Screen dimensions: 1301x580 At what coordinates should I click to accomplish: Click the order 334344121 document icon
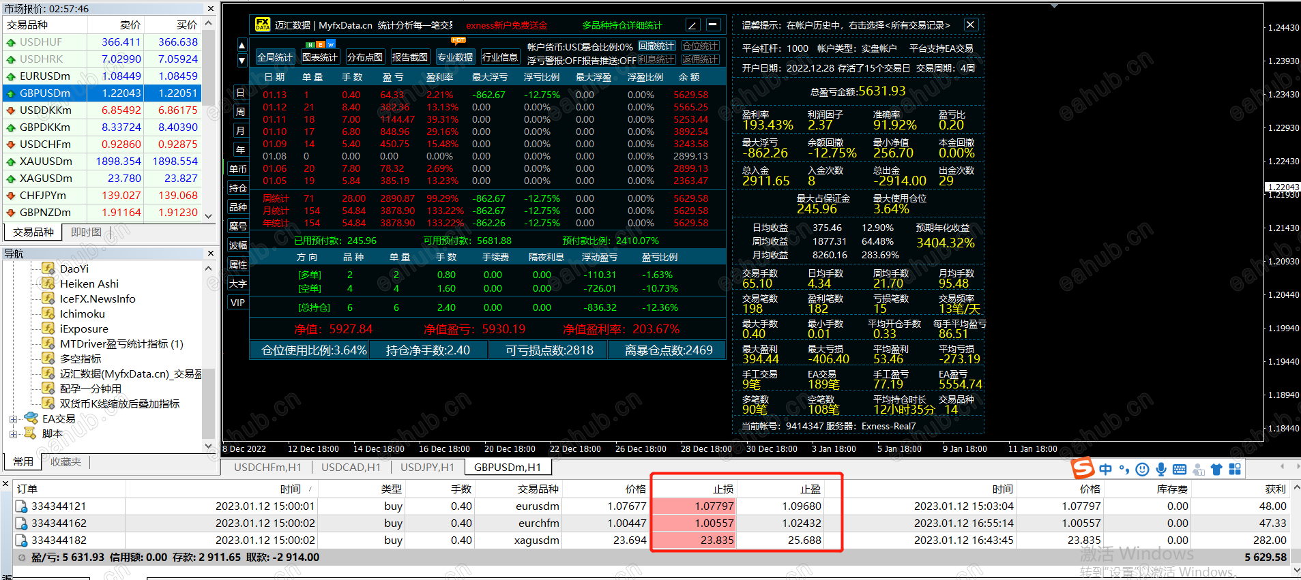tap(22, 506)
